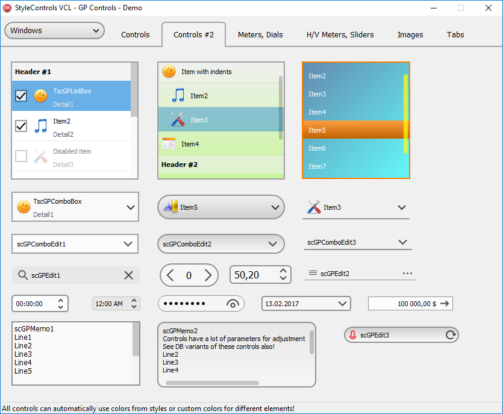503x414 pixels.
Task: Open the scGPComboEdit2 dropdown arrow
Action: pos(273,244)
